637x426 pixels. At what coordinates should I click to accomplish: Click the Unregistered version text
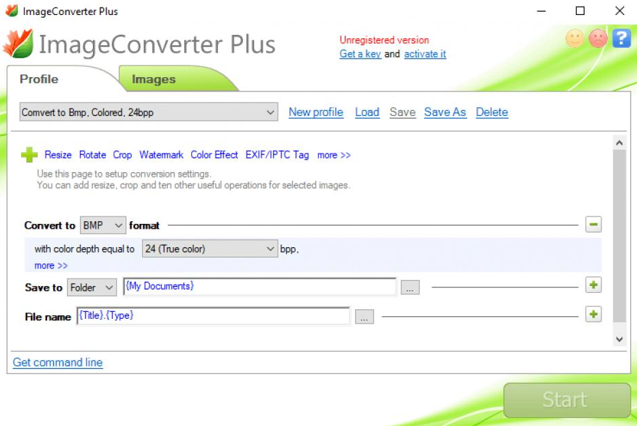384,40
